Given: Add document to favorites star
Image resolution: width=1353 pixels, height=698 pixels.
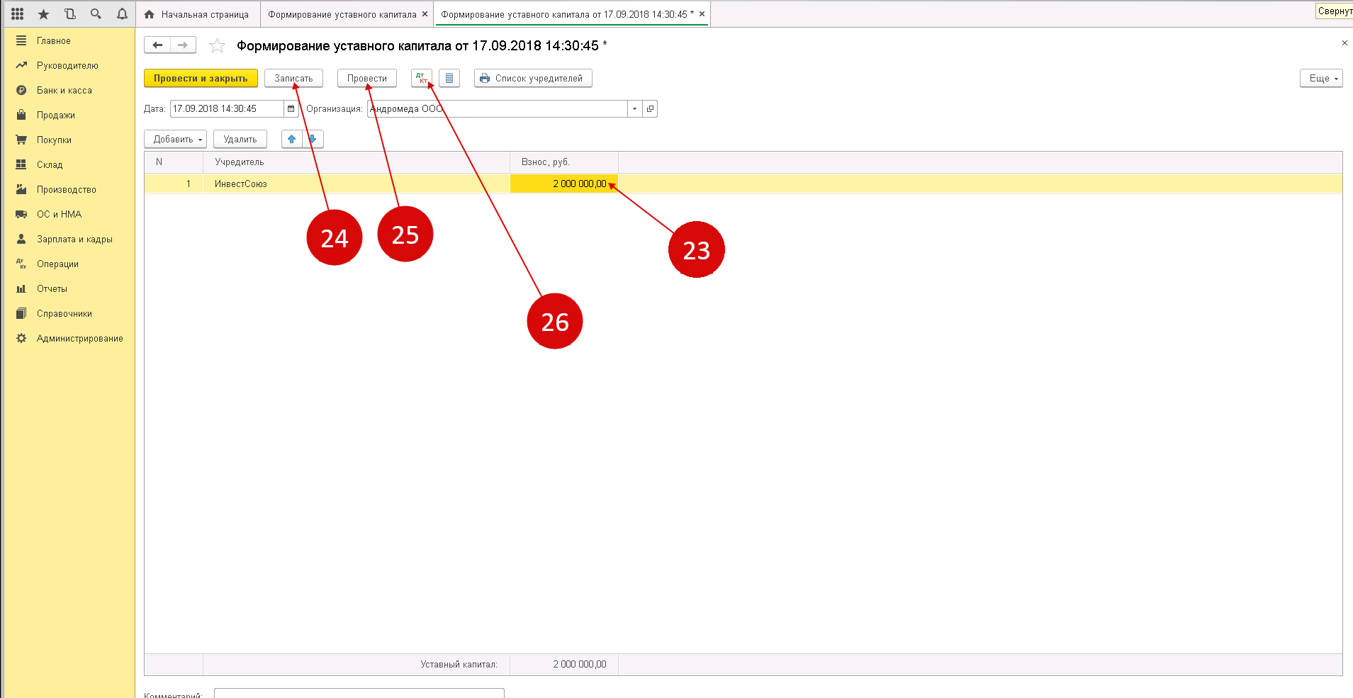Looking at the screenshot, I should (217, 46).
